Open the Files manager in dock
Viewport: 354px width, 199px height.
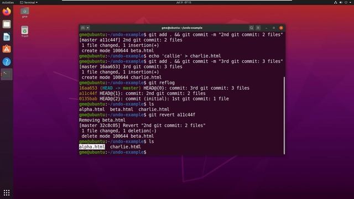[7, 24]
